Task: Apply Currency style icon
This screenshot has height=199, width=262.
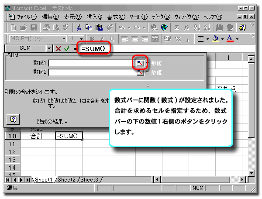Action: pos(168,39)
